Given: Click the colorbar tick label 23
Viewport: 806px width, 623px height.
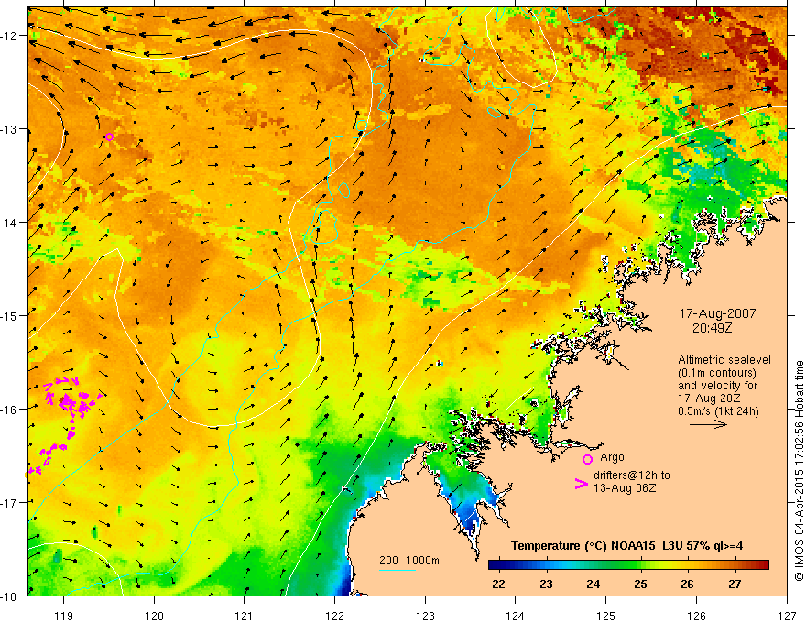Looking at the screenshot, I should [546, 585].
